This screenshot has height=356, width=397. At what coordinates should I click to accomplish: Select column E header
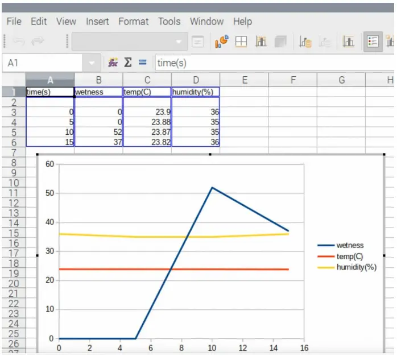point(245,80)
